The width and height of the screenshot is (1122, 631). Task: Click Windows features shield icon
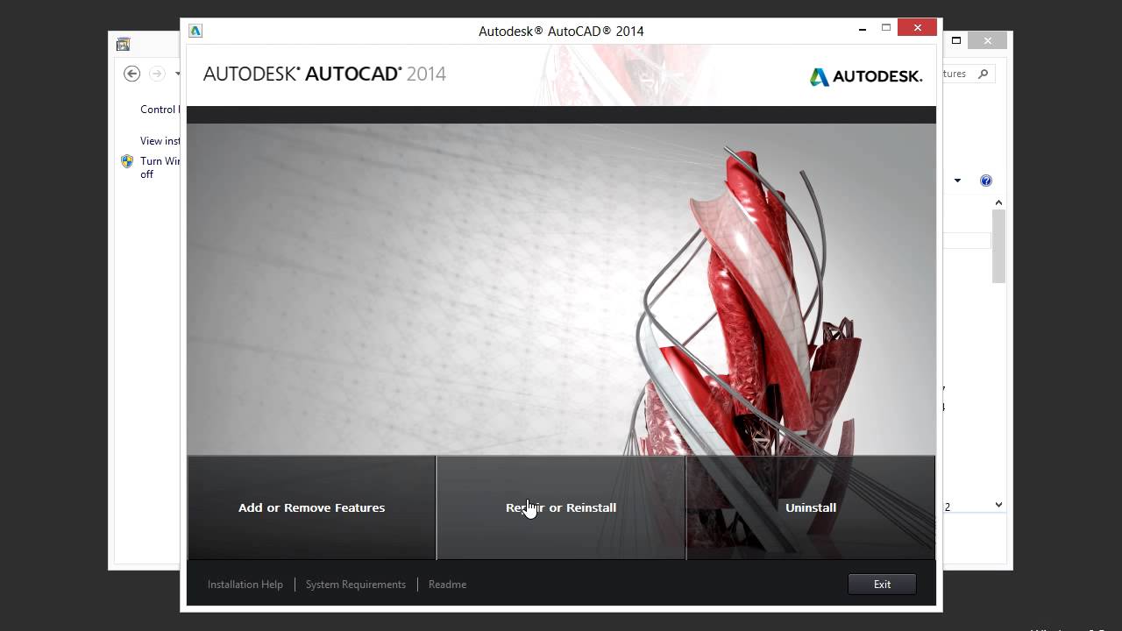(127, 161)
